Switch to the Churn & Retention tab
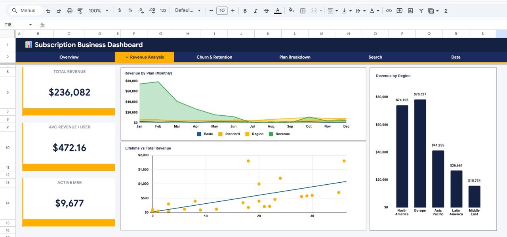507x237 pixels. click(x=214, y=57)
